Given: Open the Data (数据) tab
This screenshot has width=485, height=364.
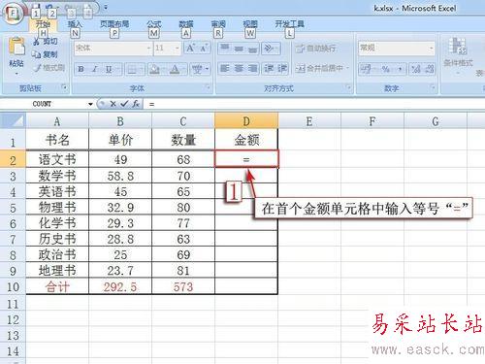Looking at the screenshot, I should [x=186, y=24].
